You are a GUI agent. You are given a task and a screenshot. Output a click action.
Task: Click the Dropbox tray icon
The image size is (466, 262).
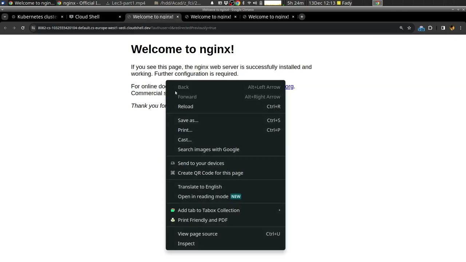(226, 3)
